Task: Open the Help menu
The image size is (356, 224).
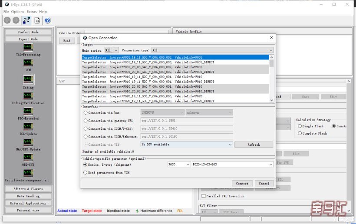Action: tap(43, 12)
